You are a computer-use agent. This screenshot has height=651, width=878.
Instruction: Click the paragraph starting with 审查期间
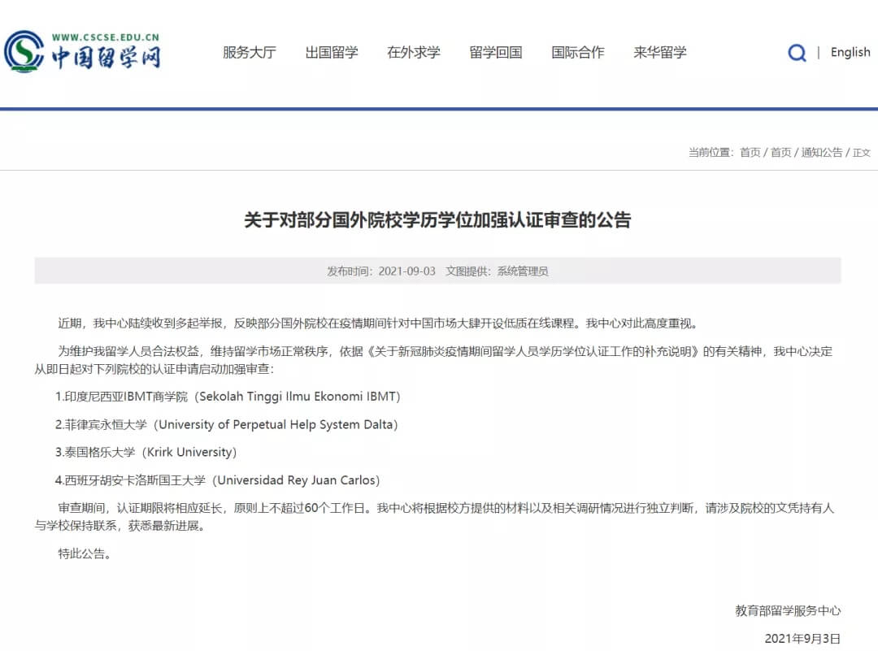click(x=434, y=517)
